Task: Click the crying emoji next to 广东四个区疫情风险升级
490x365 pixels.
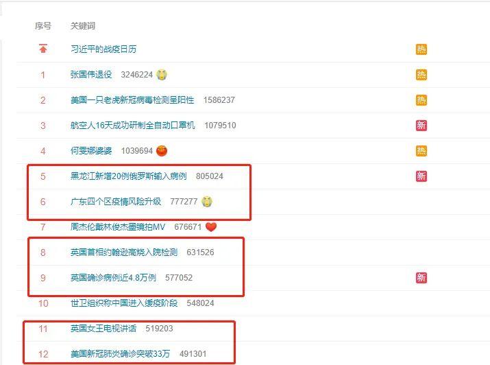Action: click(x=206, y=202)
